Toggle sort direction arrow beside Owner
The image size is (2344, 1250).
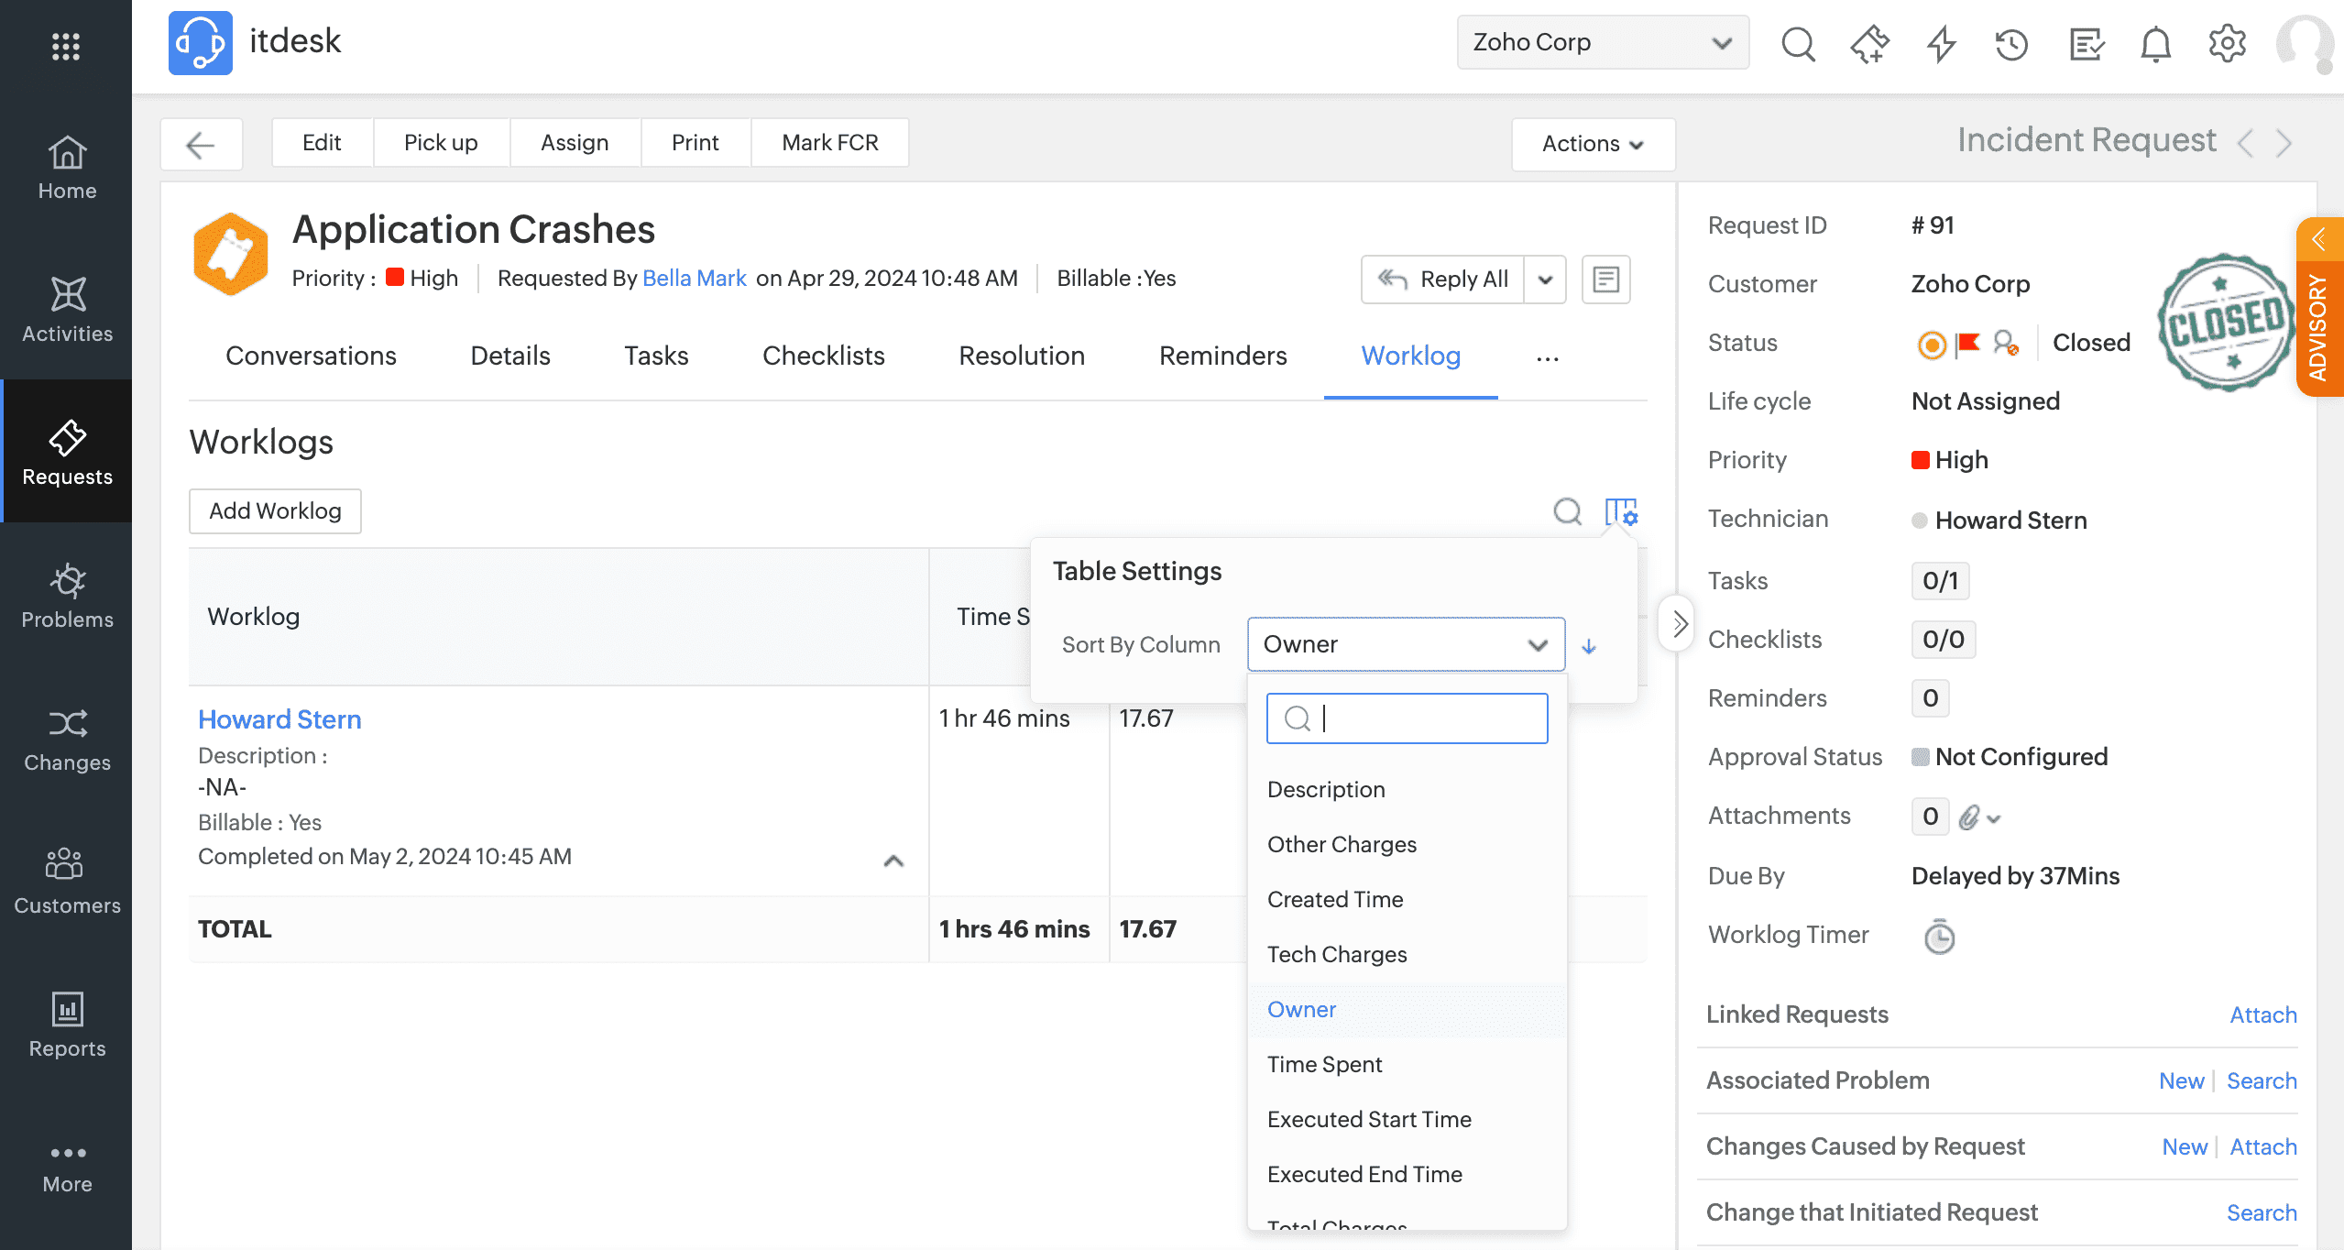pos(1589,646)
